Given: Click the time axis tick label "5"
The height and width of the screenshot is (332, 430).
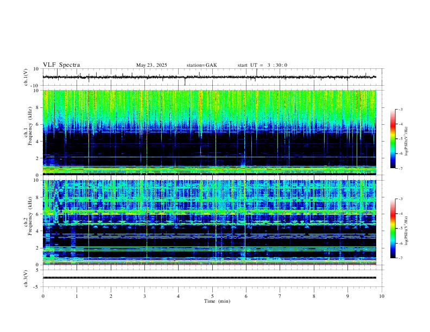Looking at the screenshot, I should tap(212, 296).
